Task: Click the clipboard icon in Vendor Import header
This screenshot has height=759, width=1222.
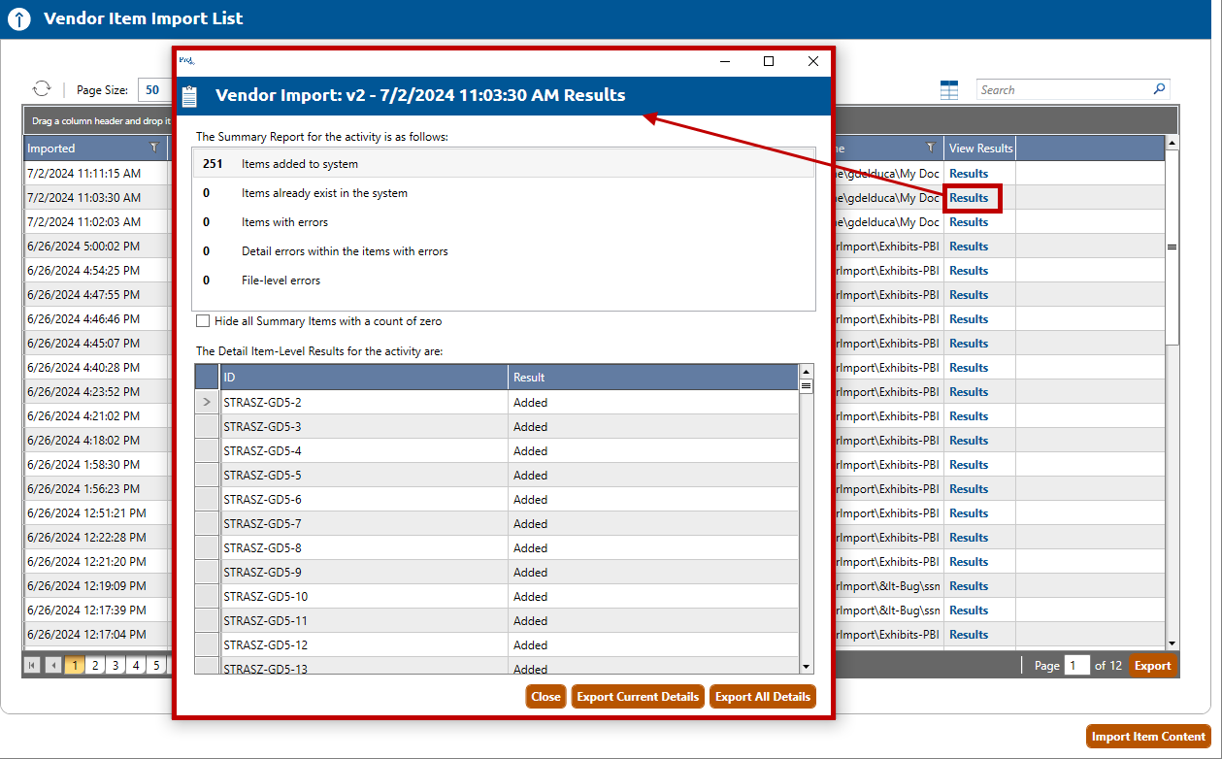Action: coord(190,96)
